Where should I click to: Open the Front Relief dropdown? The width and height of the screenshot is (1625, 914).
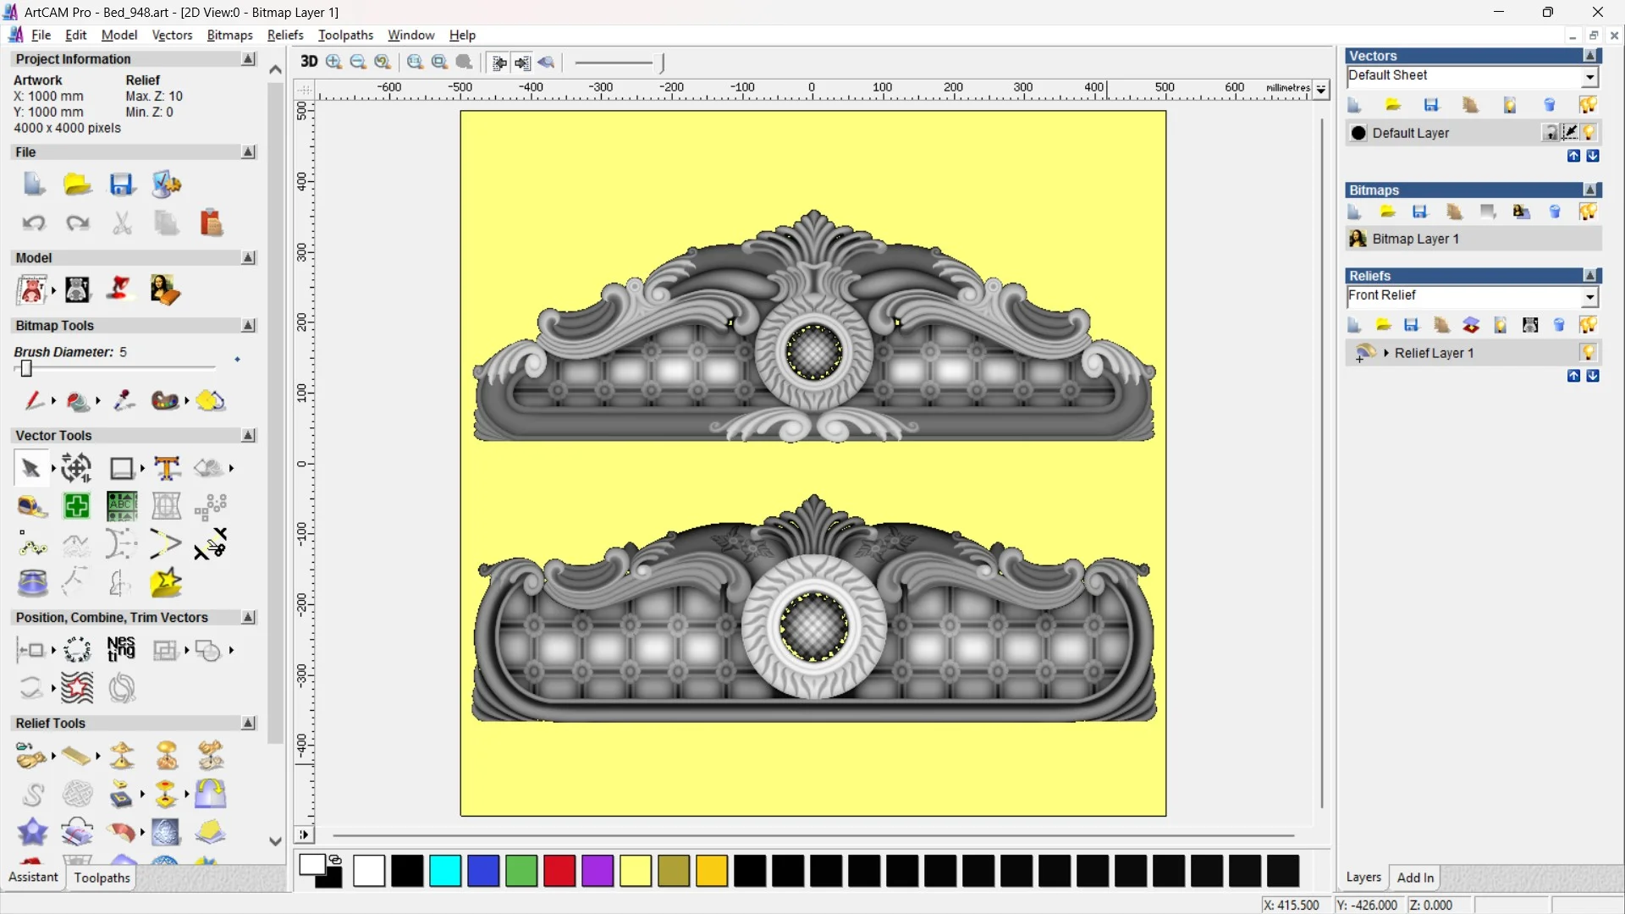pyautogui.click(x=1589, y=296)
